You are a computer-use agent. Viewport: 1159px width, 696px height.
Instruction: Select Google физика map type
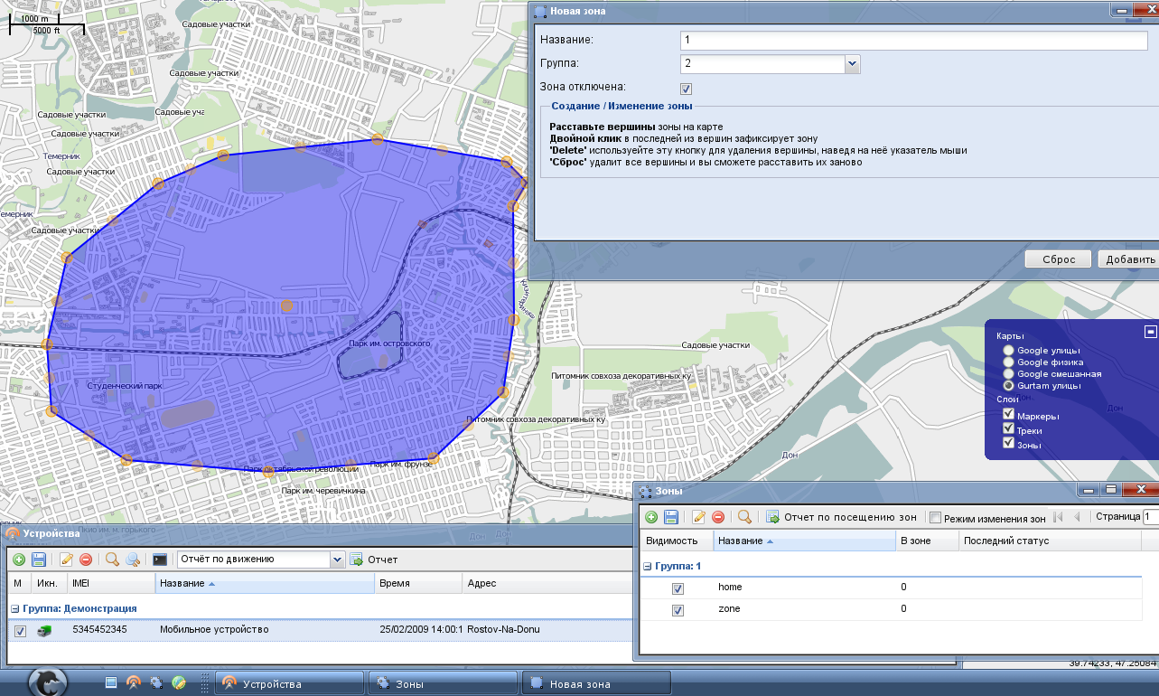pos(1008,362)
